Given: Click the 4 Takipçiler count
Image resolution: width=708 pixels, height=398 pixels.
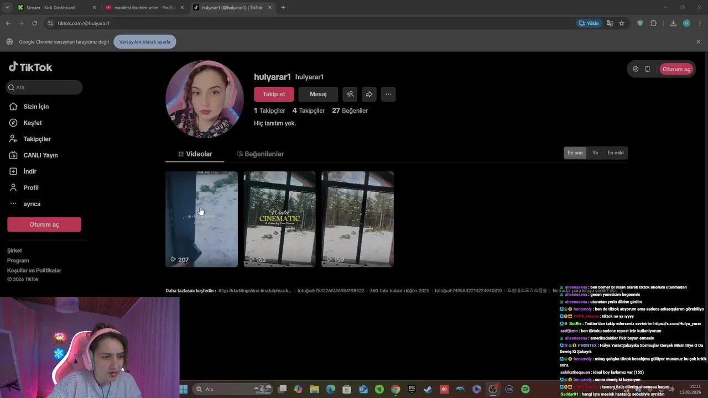Looking at the screenshot, I should click(x=309, y=111).
